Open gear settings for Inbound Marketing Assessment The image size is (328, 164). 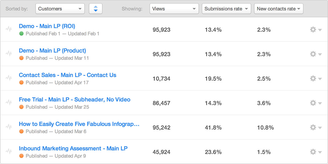pyautogui.click(x=316, y=152)
